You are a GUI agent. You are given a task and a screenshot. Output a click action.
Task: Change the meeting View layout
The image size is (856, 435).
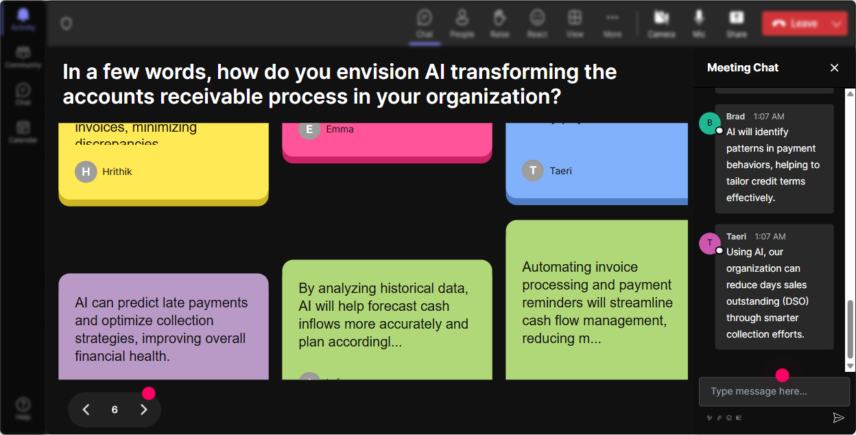click(575, 23)
